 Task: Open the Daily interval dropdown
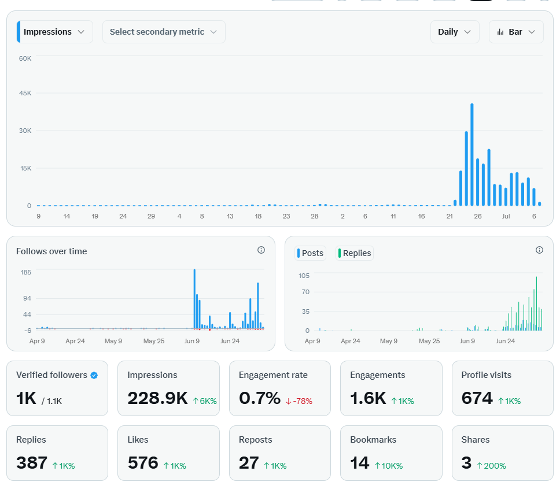tap(454, 32)
